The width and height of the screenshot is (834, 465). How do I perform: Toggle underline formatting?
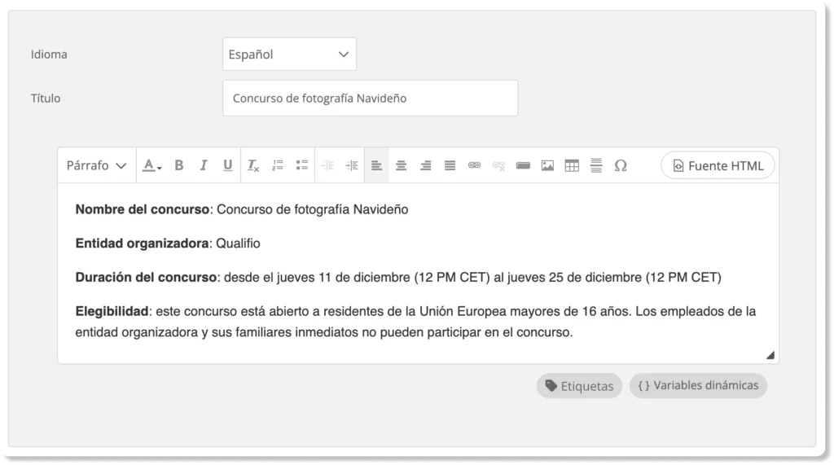tap(228, 165)
